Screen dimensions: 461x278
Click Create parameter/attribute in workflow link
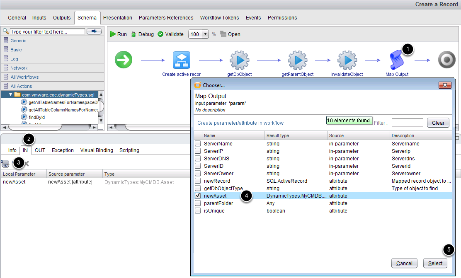[x=240, y=123]
